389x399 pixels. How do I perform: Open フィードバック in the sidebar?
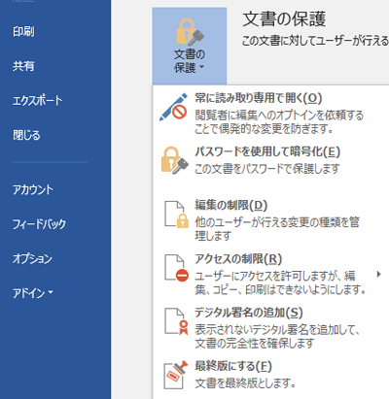tap(39, 224)
